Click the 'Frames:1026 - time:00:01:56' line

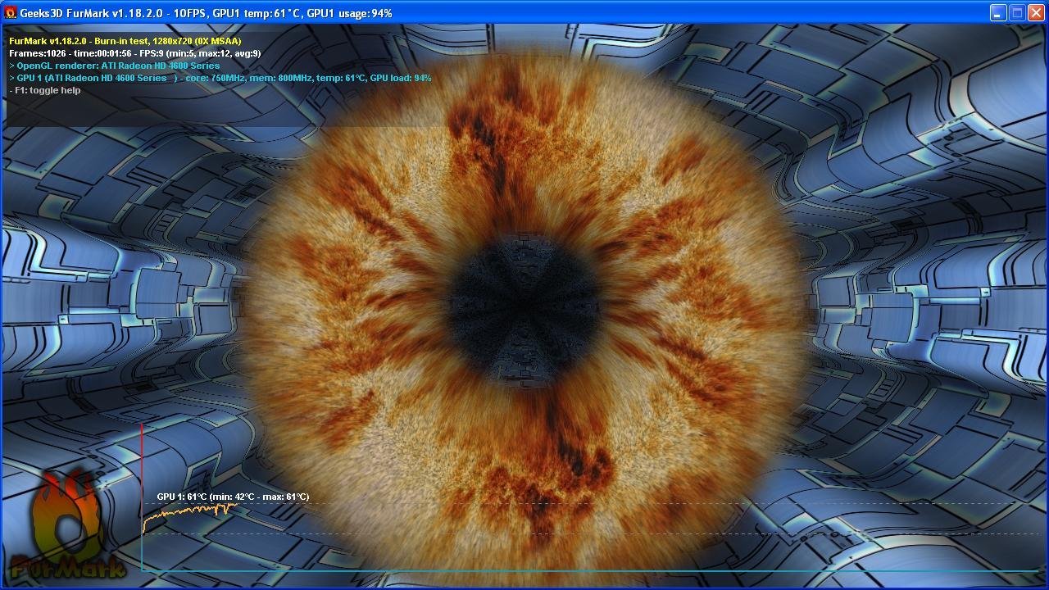135,53
